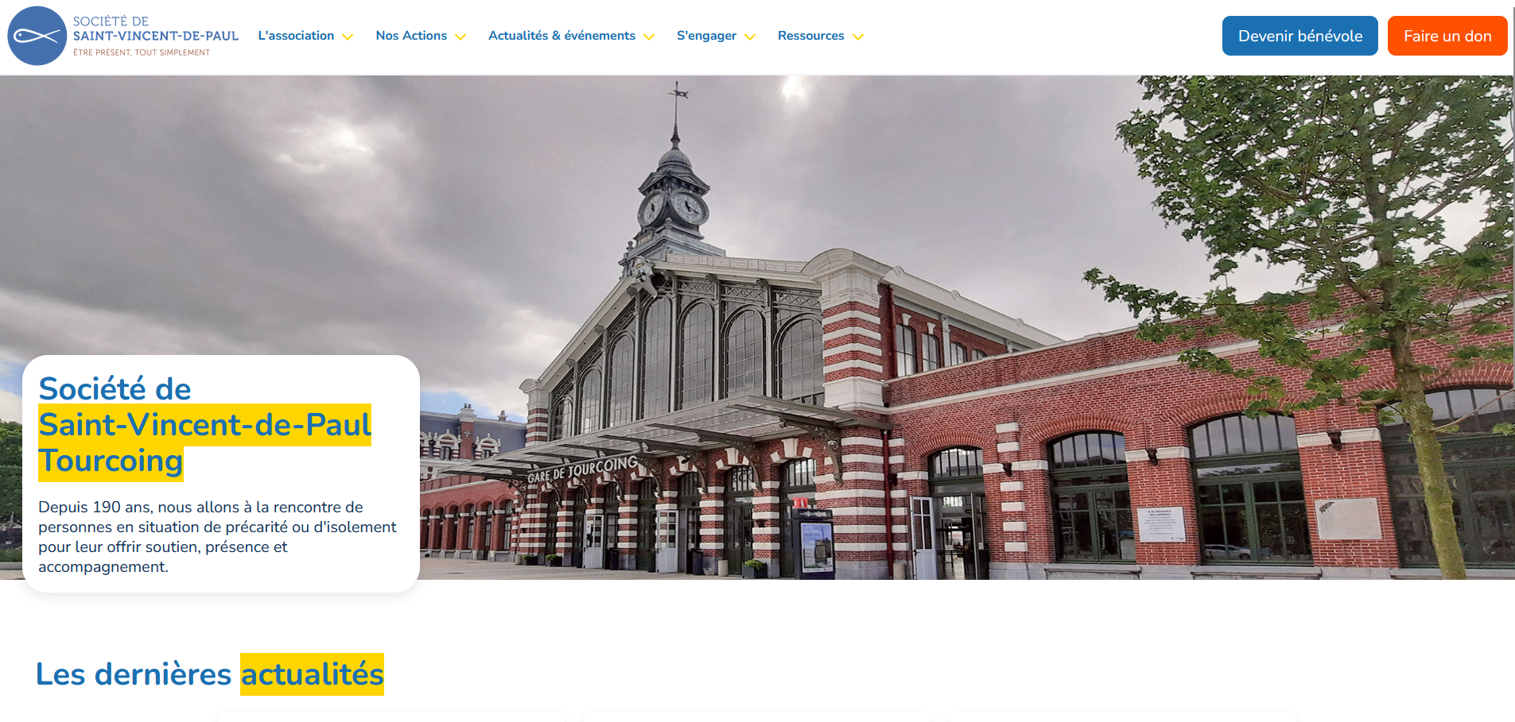Expand the chevron beside Nos Actions
This screenshot has width=1515, height=722.
click(460, 37)
